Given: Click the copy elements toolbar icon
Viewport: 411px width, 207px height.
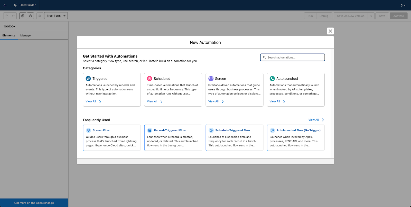Looking at the screenshot, I should pos(23,16).
